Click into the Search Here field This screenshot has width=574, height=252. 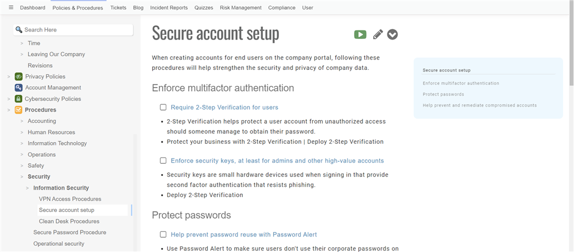pos(77,30)
